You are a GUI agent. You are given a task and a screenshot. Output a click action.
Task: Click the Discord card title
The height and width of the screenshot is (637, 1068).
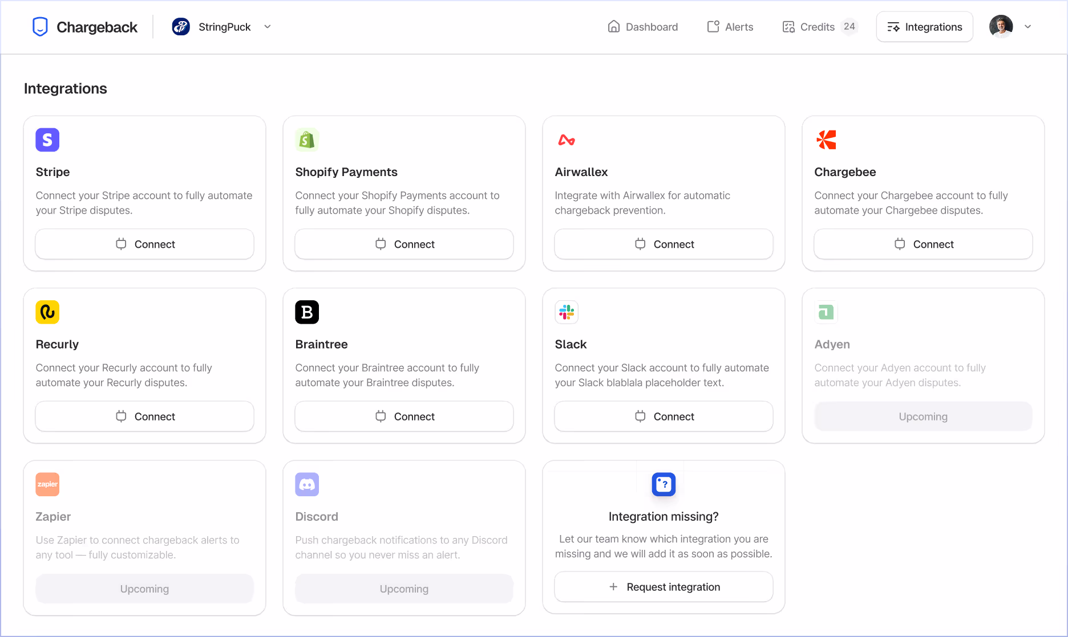[317, 517]
